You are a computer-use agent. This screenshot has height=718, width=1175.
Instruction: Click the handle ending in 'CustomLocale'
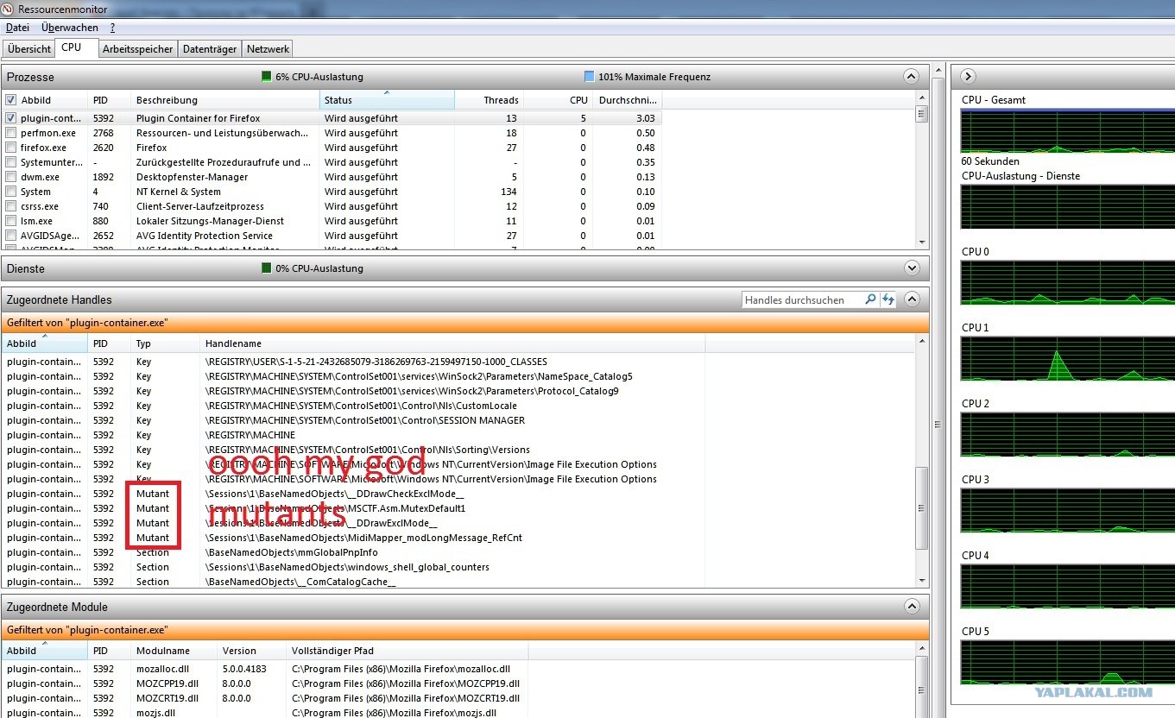coord(361,406)
